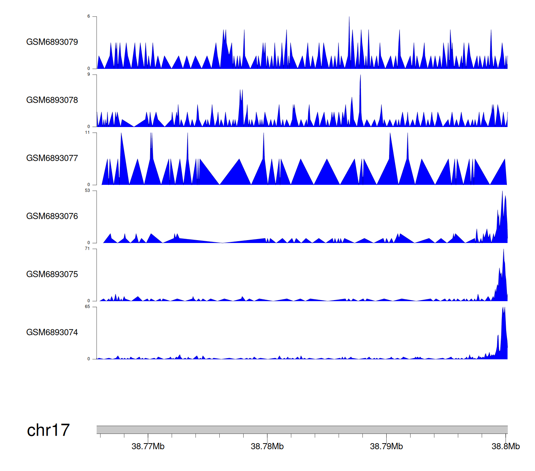
Task: Click the 38.8Mb axis label
Action: point(505,446)
